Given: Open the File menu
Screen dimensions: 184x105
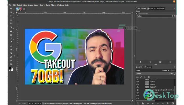Looking at the screenshot, I should (10, 5).
